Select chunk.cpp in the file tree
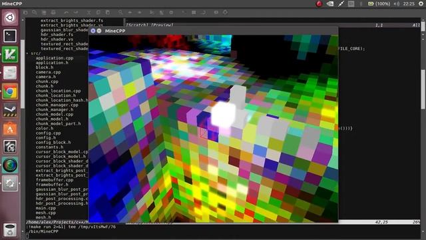 pos(47,81)
